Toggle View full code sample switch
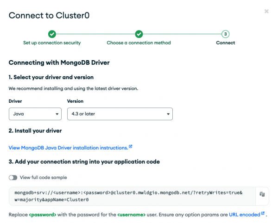278x223 pixels. [x=13, y=177]
